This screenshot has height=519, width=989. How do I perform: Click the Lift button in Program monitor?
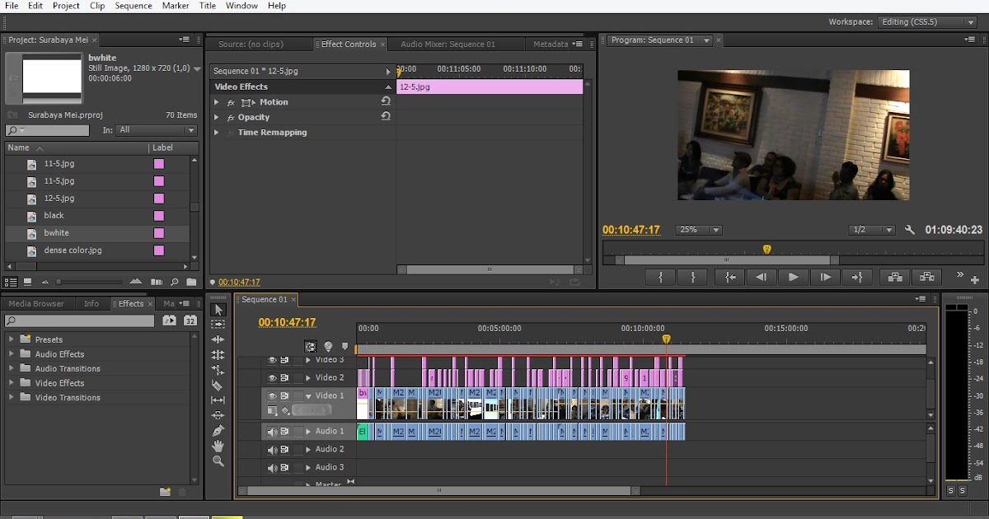coord(894,278)
